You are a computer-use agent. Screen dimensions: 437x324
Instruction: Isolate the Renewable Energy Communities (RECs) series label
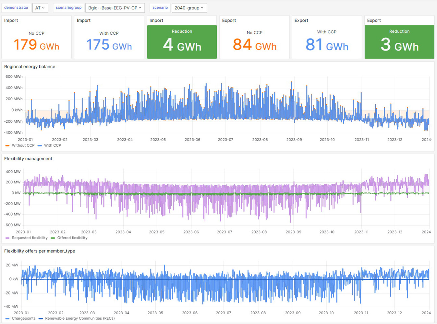point(80,318)
